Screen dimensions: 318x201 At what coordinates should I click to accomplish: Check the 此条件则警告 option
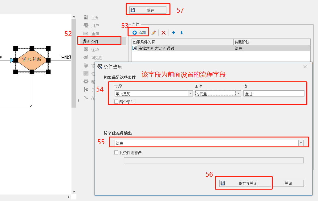[x=116, y=152]
